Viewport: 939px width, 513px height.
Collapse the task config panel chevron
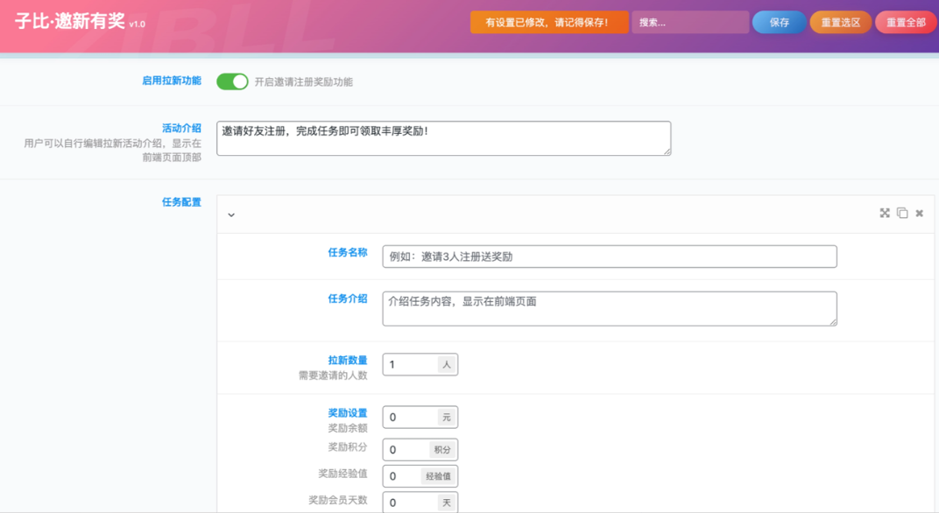231,214
